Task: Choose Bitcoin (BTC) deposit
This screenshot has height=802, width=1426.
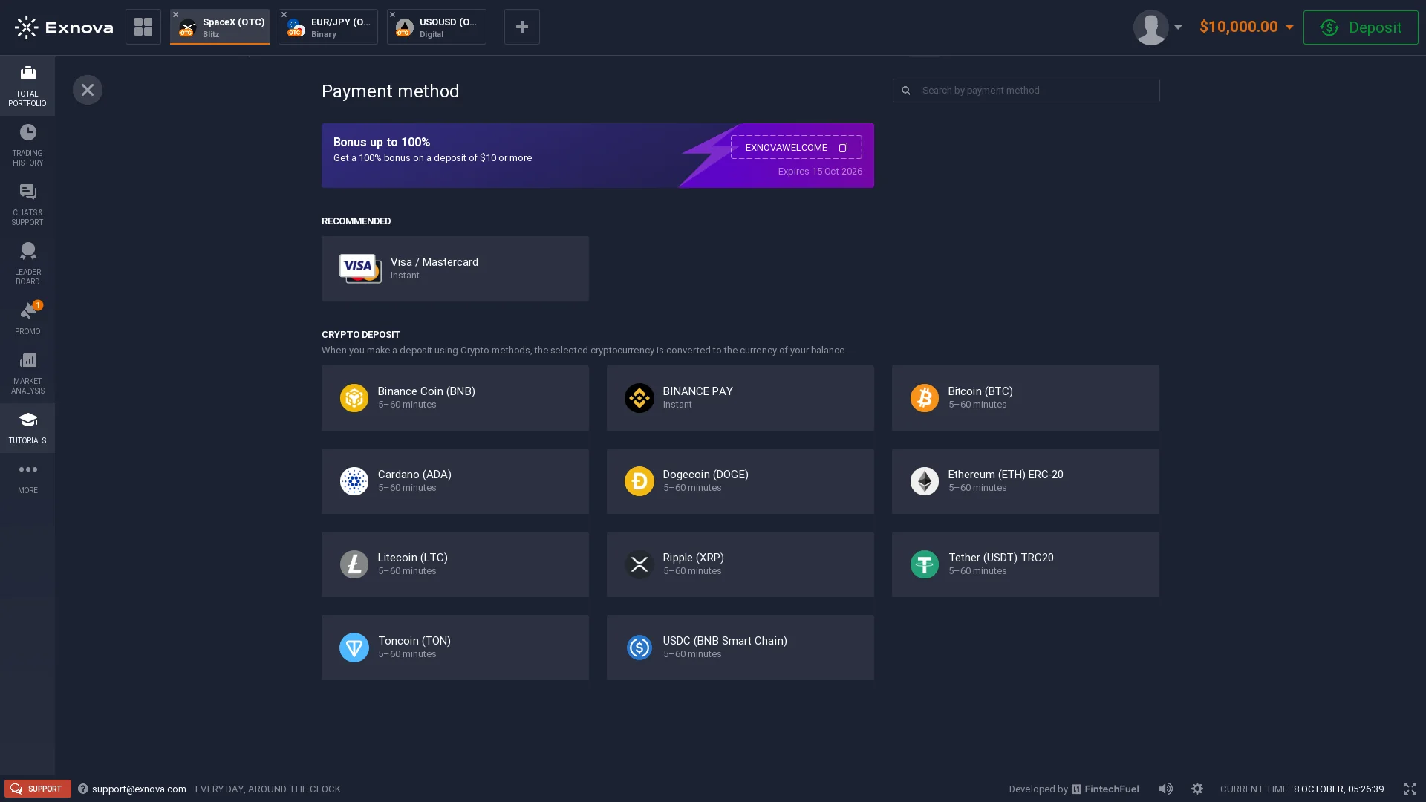Action: tap(1026, 398)
